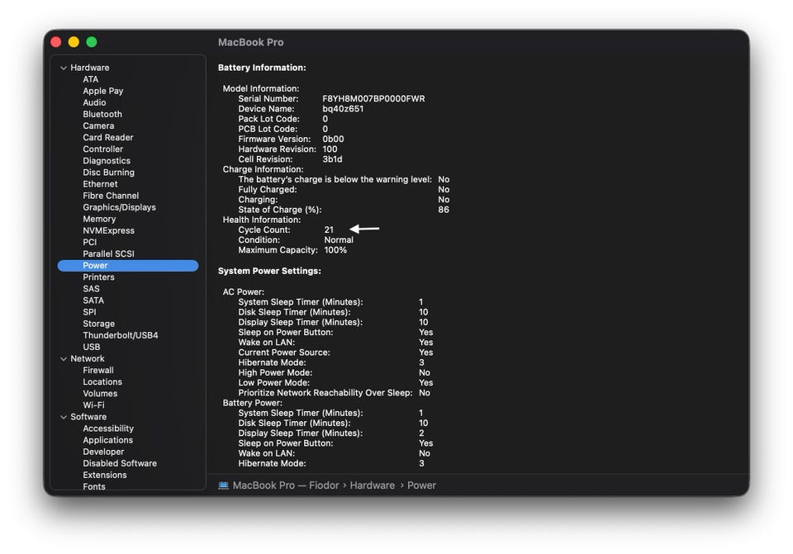Open Fibre Channel entry
The width and height of the screenshot is (793, 554).
point(111,196)
